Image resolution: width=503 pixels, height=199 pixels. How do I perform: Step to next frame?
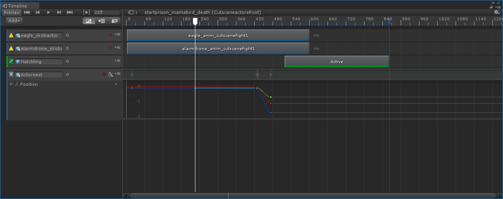click(x=59, y=12)
